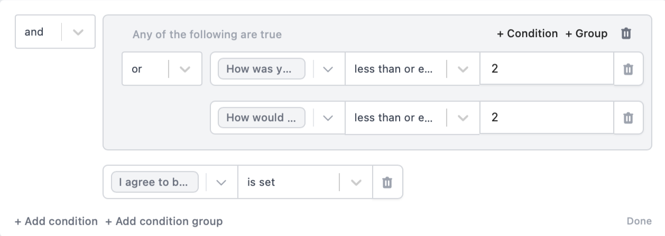
Task: Open field selector for 'How would ...'
Action: tap(328, 118)
